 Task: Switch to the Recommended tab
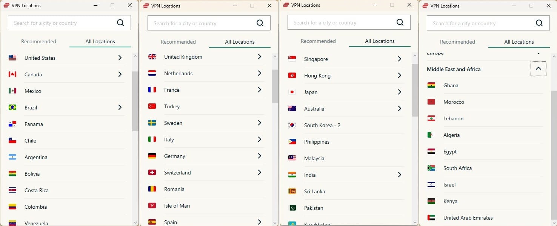tap(38, 41)
